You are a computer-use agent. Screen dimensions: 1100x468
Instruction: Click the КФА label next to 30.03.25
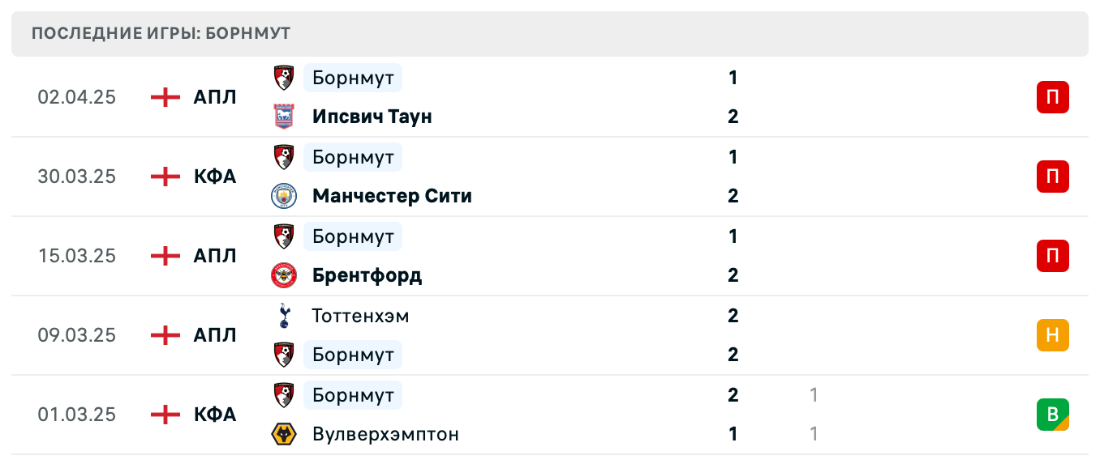pos(213,177)
